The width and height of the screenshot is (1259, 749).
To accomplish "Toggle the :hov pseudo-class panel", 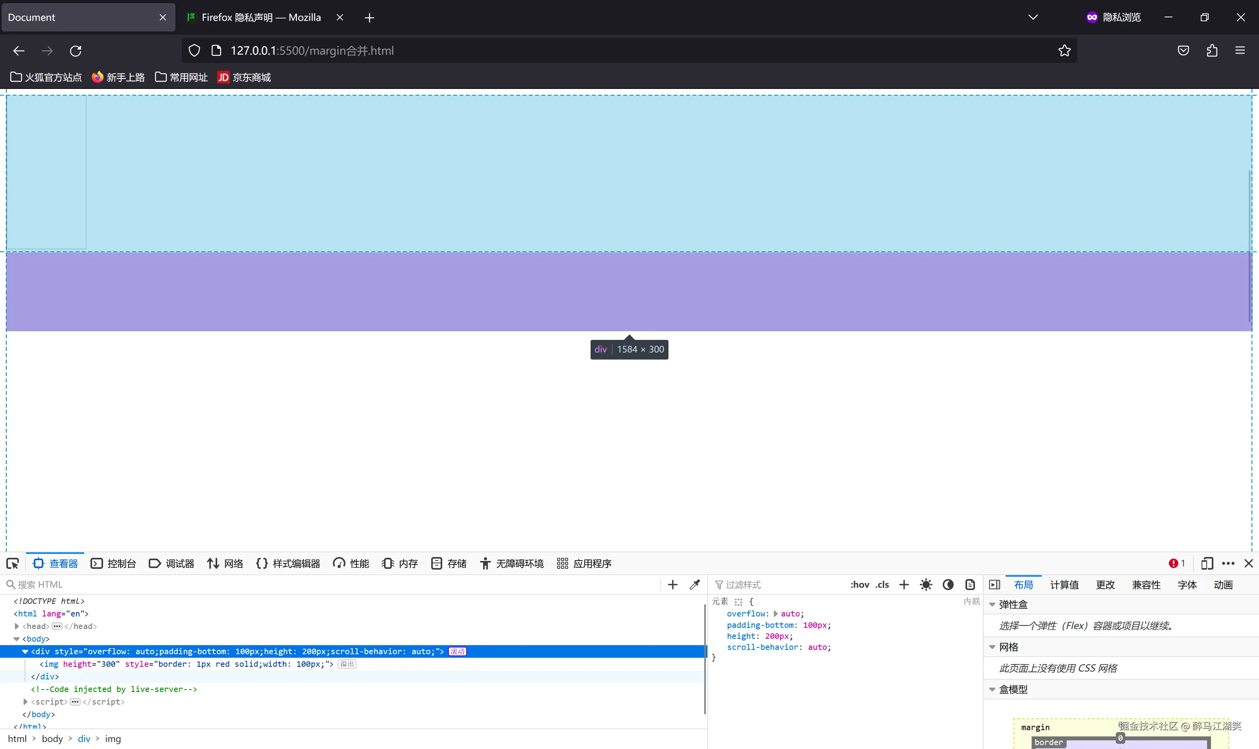I will pyautogui.click(x=859, y=585).
